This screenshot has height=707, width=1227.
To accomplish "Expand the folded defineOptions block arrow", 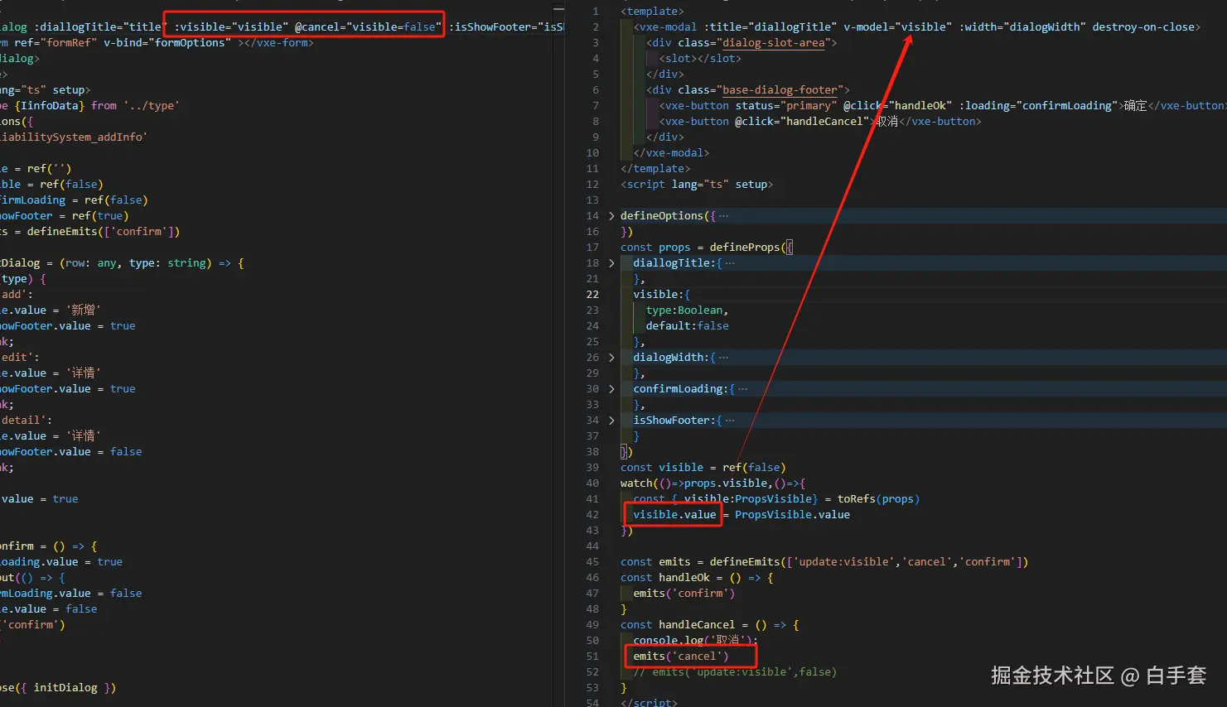I will 611,216.
